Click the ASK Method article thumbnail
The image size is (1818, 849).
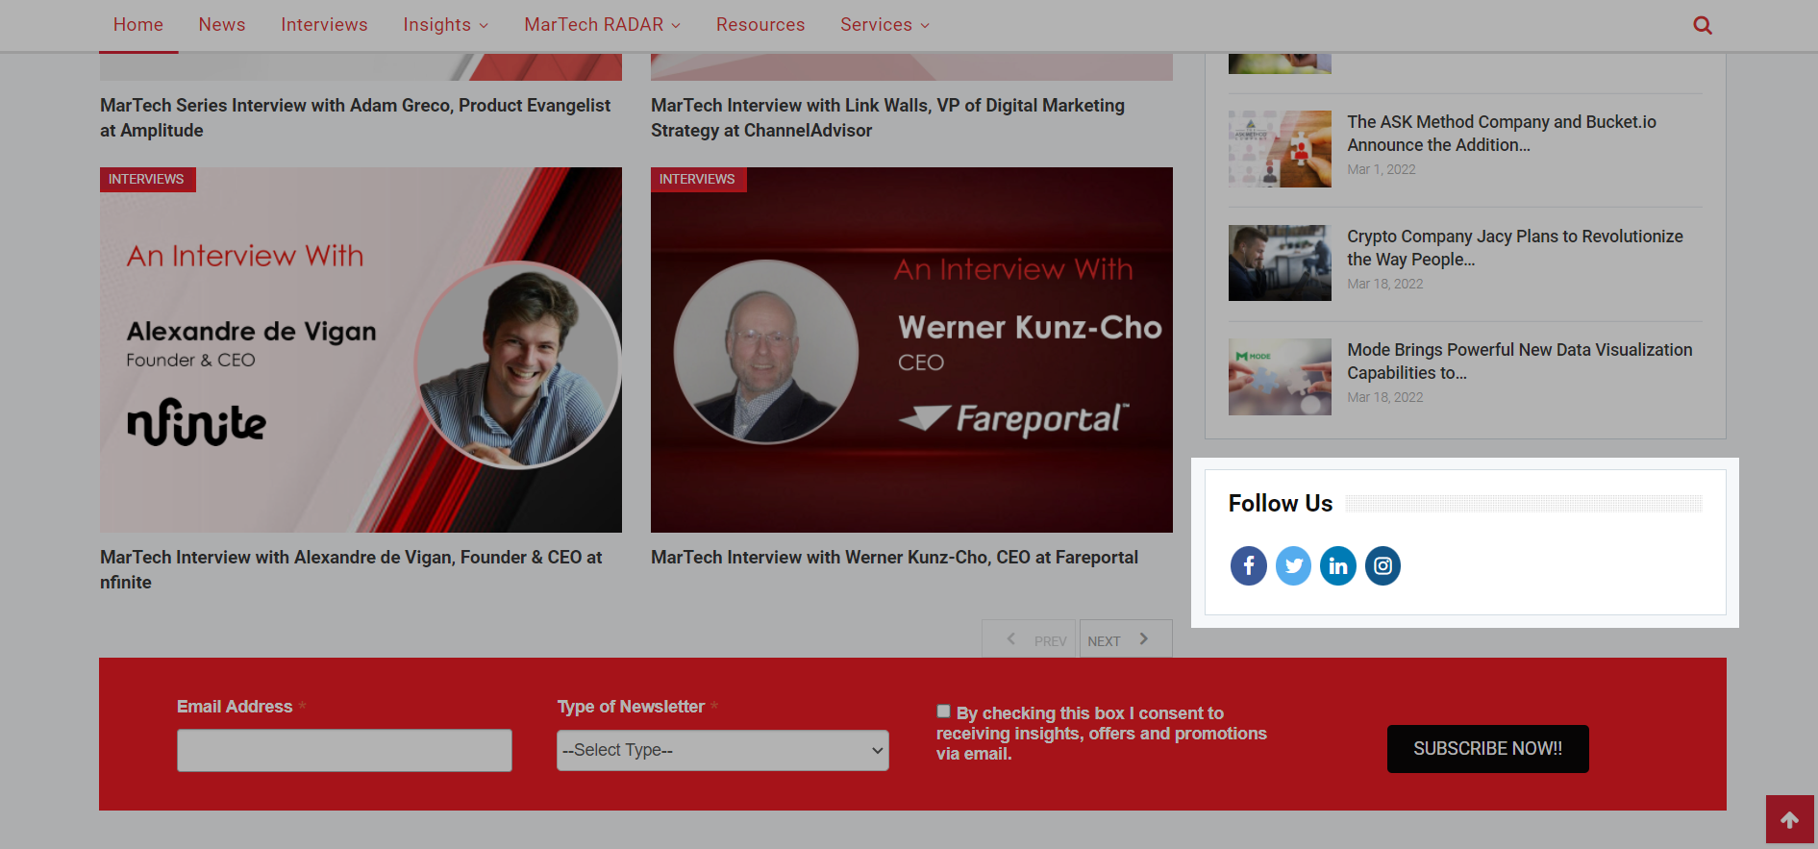(x=1280, y=148)
